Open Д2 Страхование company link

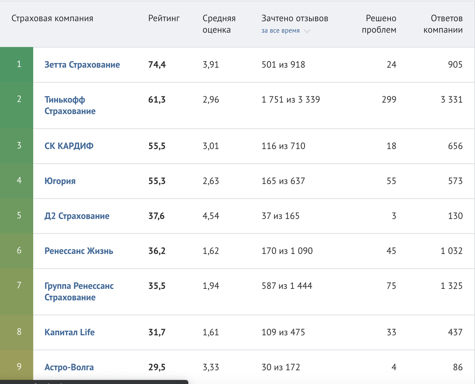pos(77,216)
